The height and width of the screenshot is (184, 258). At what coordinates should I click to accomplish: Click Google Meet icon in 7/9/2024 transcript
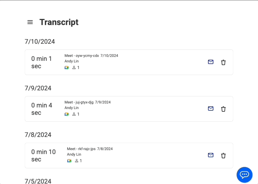pos(67,114)
